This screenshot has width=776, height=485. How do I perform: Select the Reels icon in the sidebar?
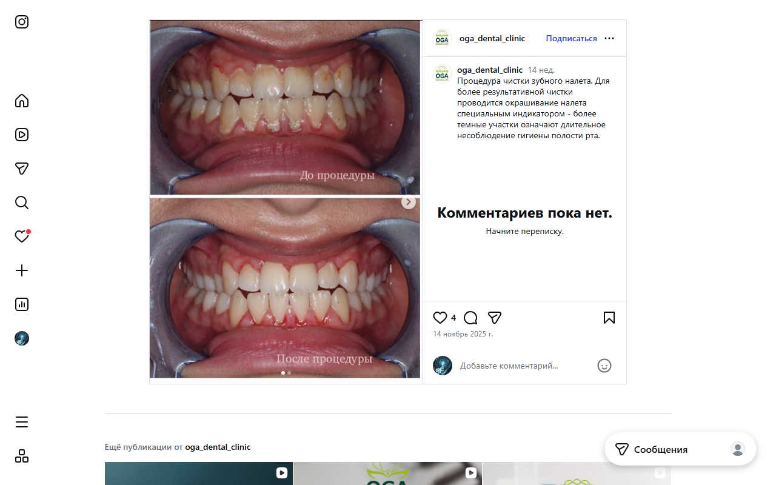click(x=22, y=135)
